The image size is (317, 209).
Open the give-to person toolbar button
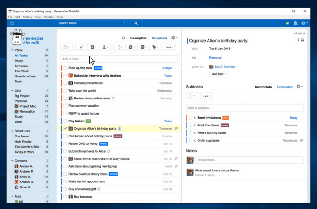(x=105, y=47)
